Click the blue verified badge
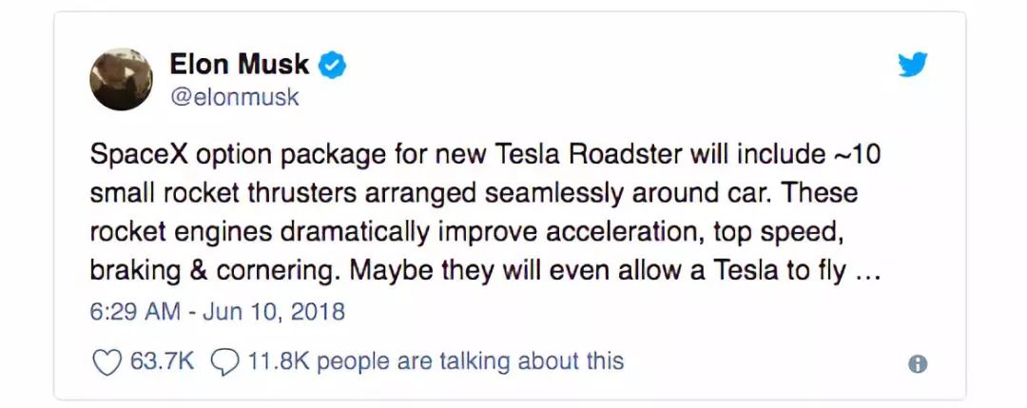 [332, 66]
